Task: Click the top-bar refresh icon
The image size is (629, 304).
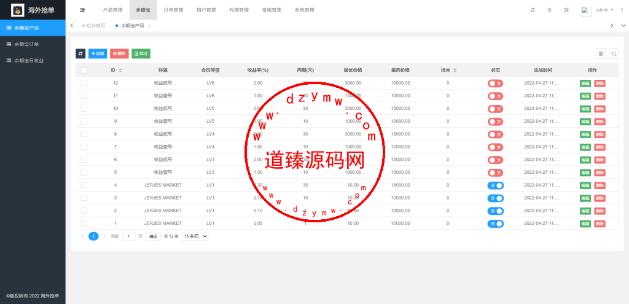Action: tap(533, 10)
